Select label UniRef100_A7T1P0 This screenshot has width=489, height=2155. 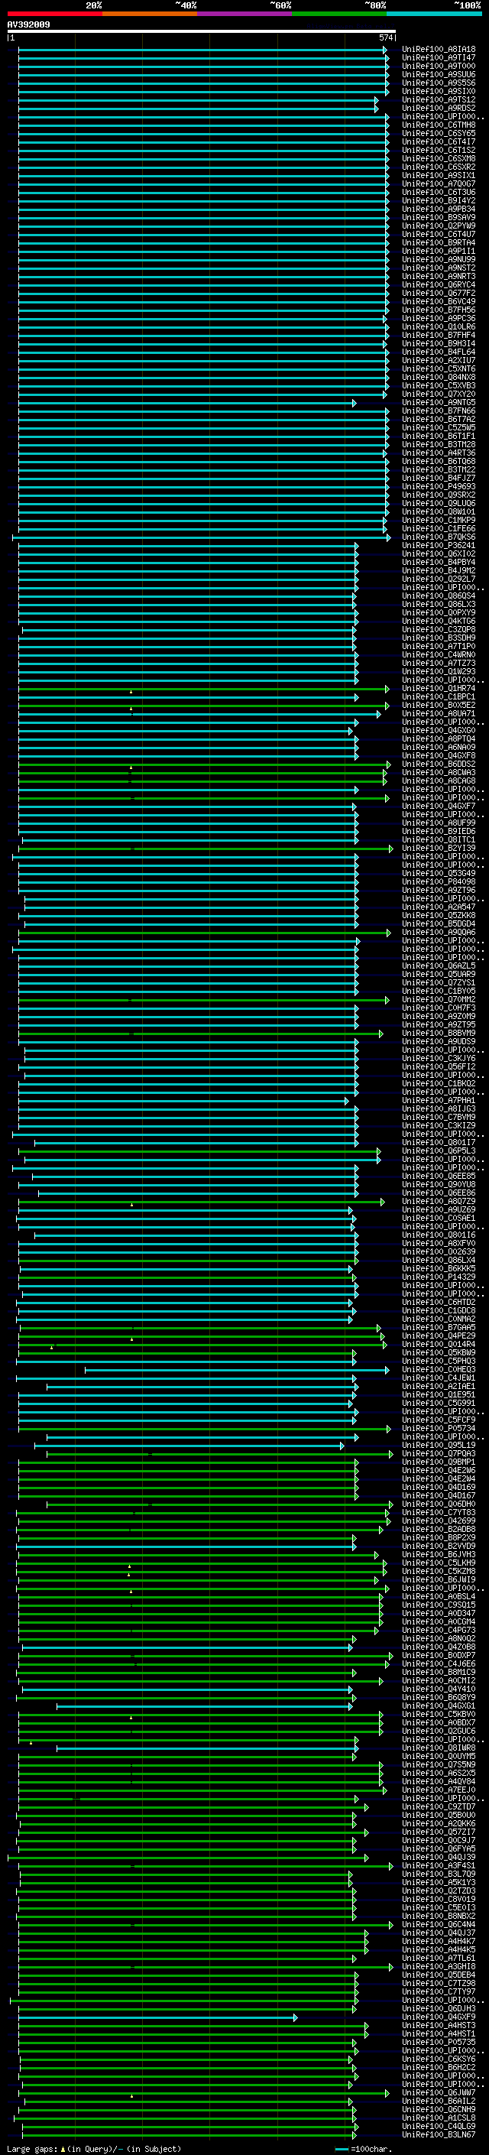tap(439, 647)
